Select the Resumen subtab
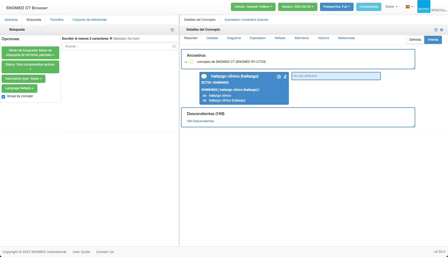 (x=191, y=38)
